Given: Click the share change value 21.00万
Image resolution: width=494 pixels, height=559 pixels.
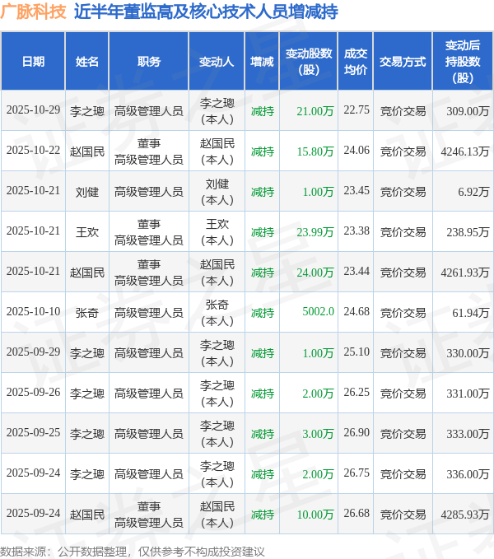Looking at the screenshot, I should pos(315,111).
